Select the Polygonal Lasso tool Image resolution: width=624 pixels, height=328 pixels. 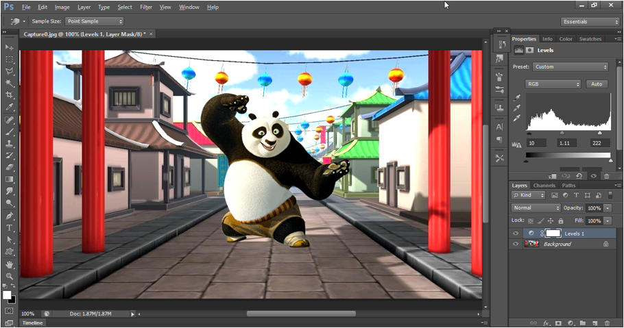pos(9,71)
